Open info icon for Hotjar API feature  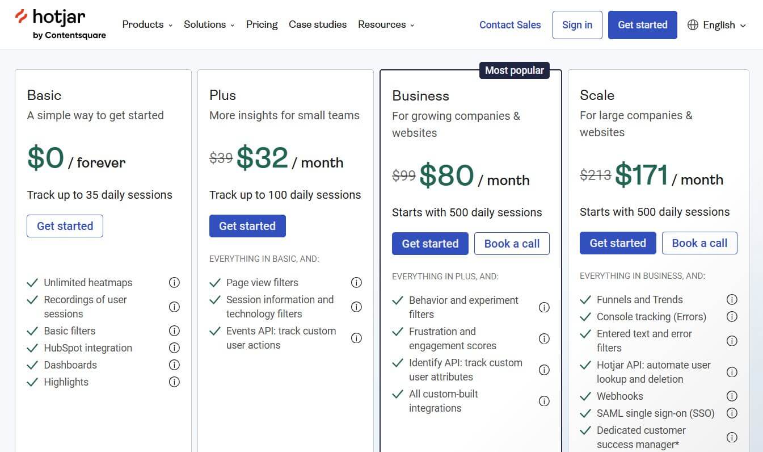pos(732,372)
